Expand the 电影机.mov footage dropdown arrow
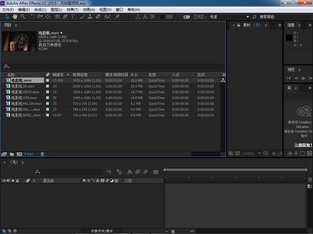The image size is (313, 234). click(61, 33)
